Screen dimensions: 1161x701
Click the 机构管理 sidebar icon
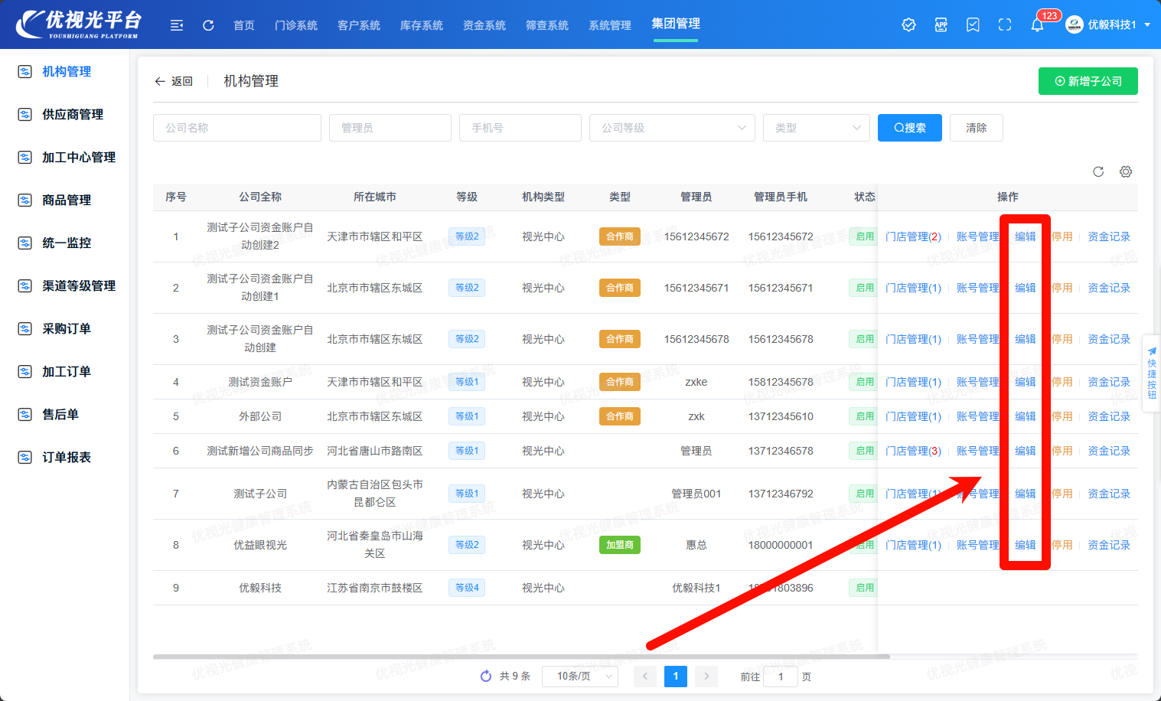[25, 71]
